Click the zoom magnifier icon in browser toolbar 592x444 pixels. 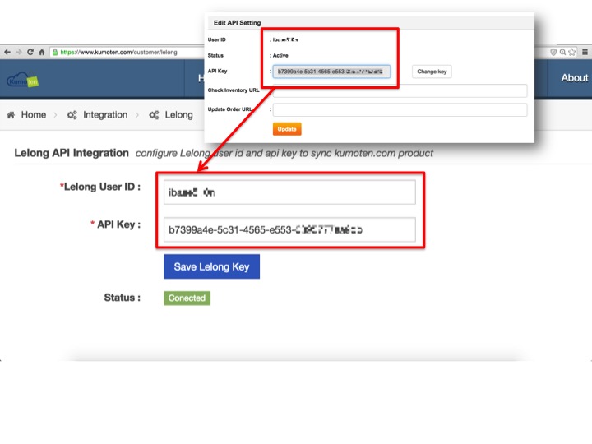pos(562,52)
